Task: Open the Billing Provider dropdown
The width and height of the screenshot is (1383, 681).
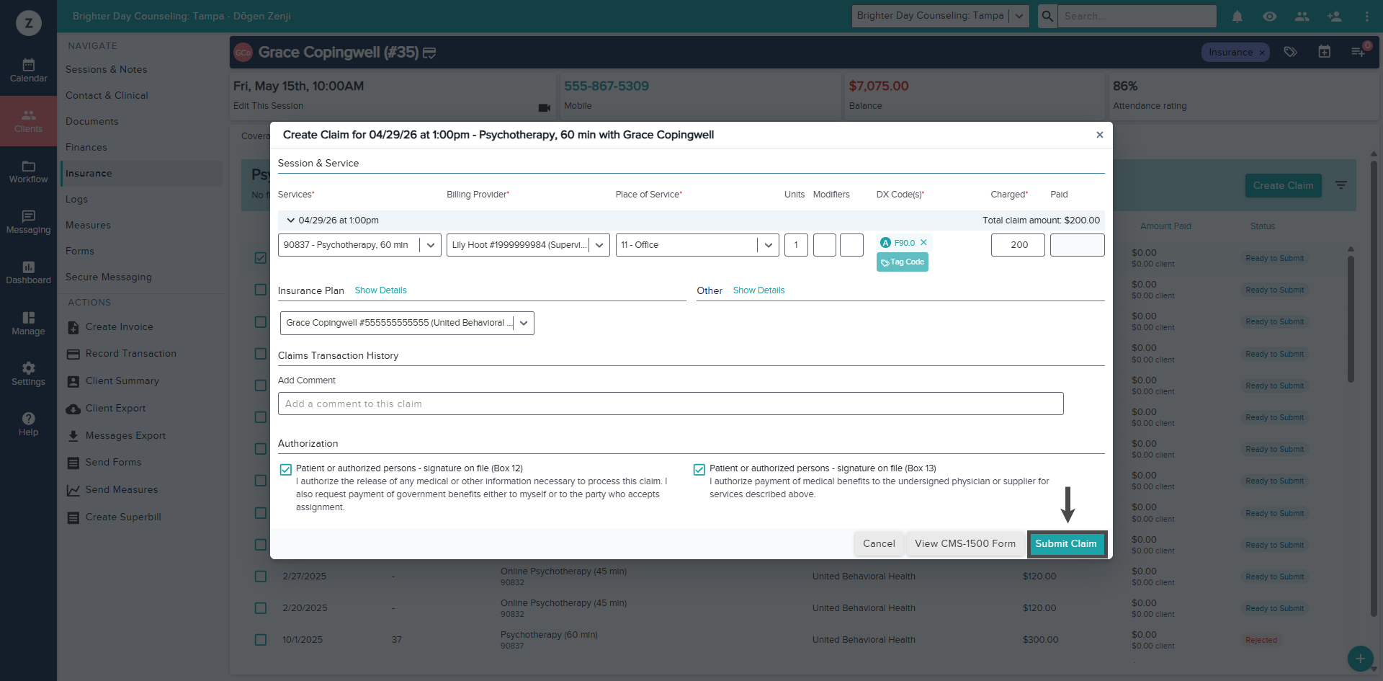Action: pos(528,245)
